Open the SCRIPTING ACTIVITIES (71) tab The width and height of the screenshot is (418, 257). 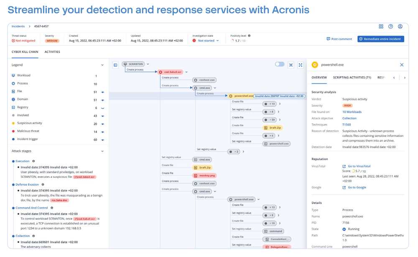[x=352, y=78]
